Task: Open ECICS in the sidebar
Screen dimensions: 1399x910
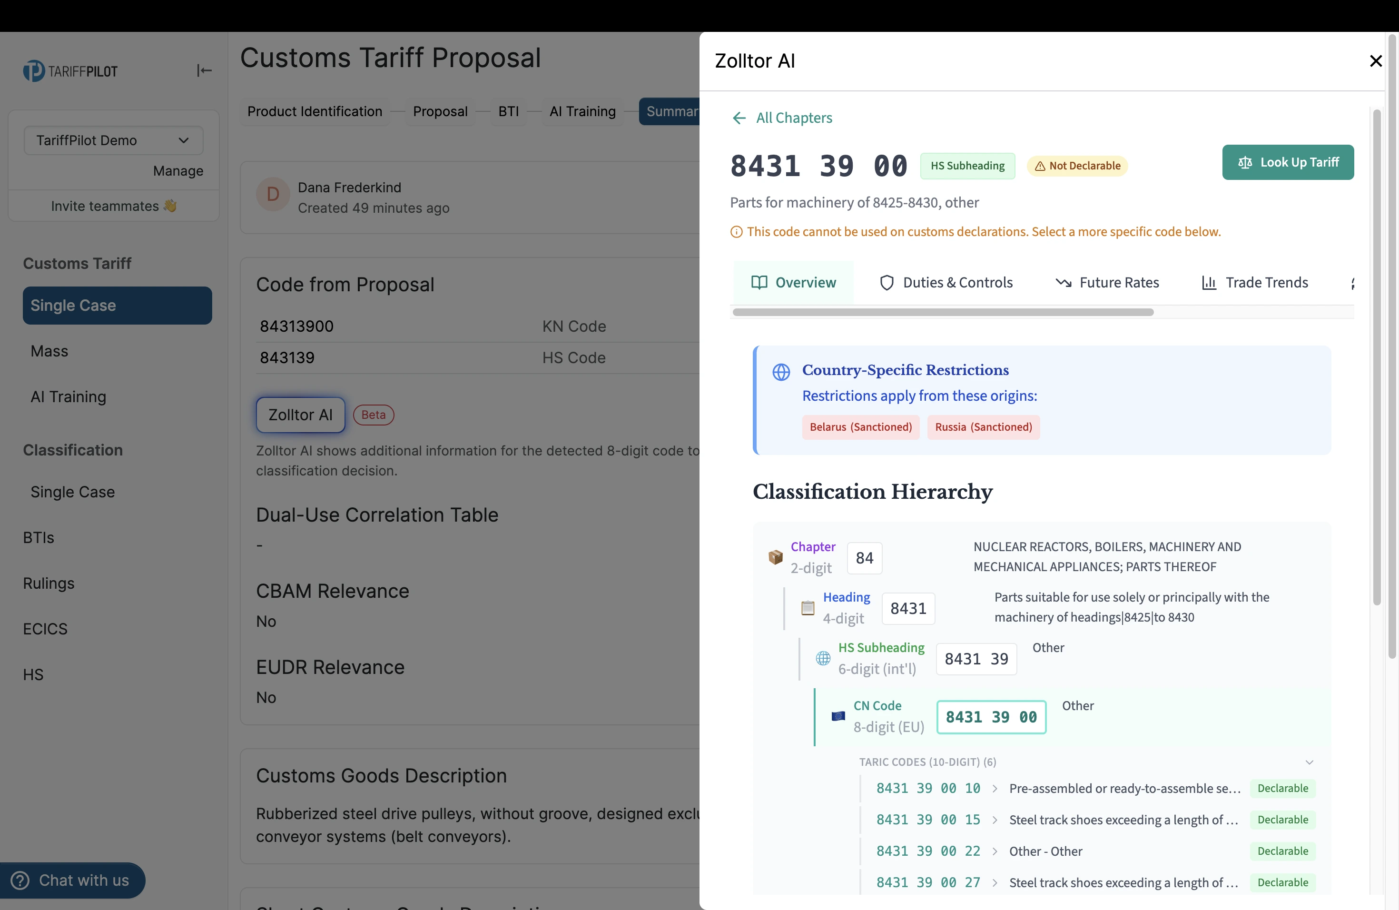Action: [x=45, y=629]
